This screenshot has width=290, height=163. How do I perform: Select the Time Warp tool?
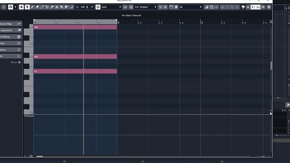67,7
